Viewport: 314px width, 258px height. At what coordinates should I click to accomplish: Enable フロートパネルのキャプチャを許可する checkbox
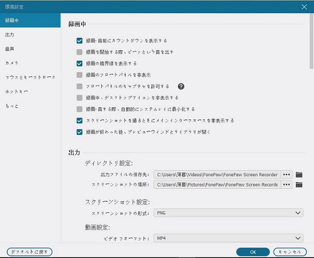79,86
